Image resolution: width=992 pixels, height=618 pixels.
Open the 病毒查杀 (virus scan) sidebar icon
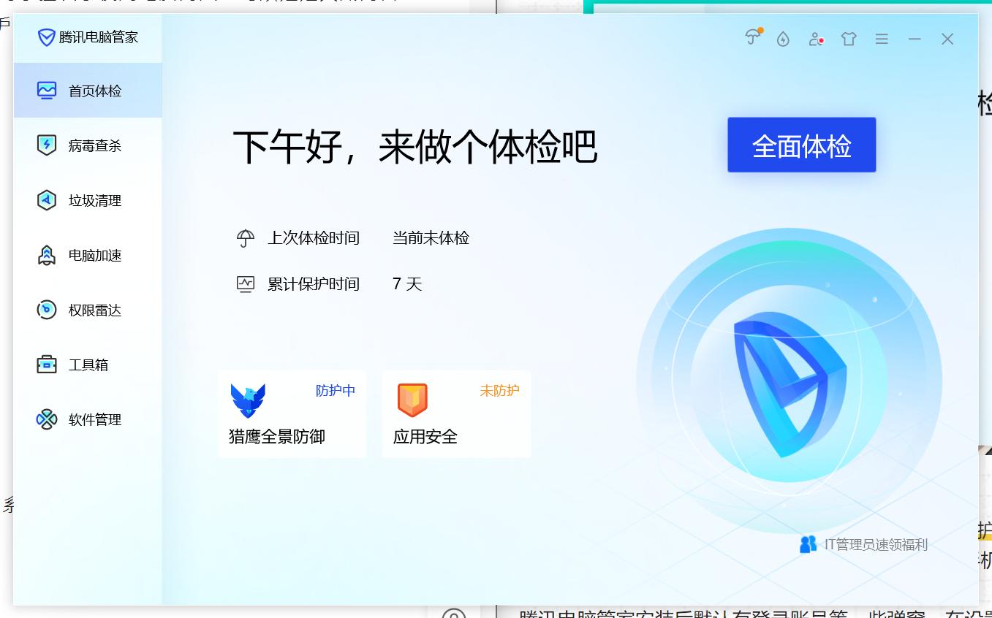pos(47,145)
